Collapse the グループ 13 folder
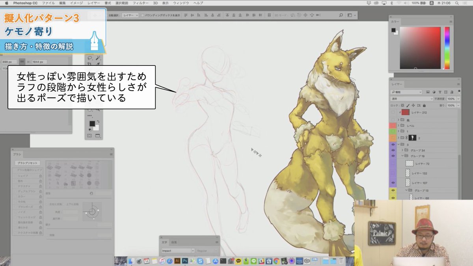The height and width of the screenshot is (266, 473). pos(406,190)
